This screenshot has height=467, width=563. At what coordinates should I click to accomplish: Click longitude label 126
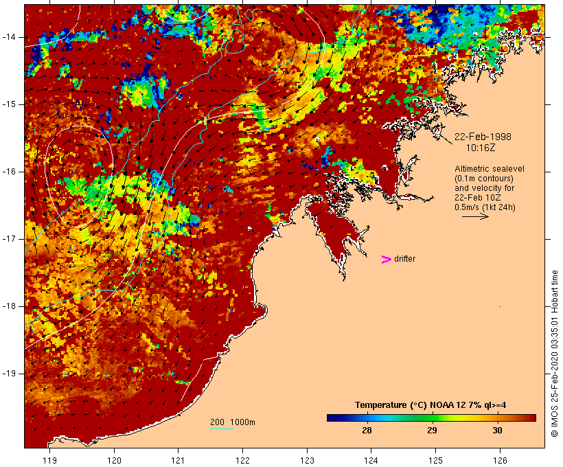(500, 460)
